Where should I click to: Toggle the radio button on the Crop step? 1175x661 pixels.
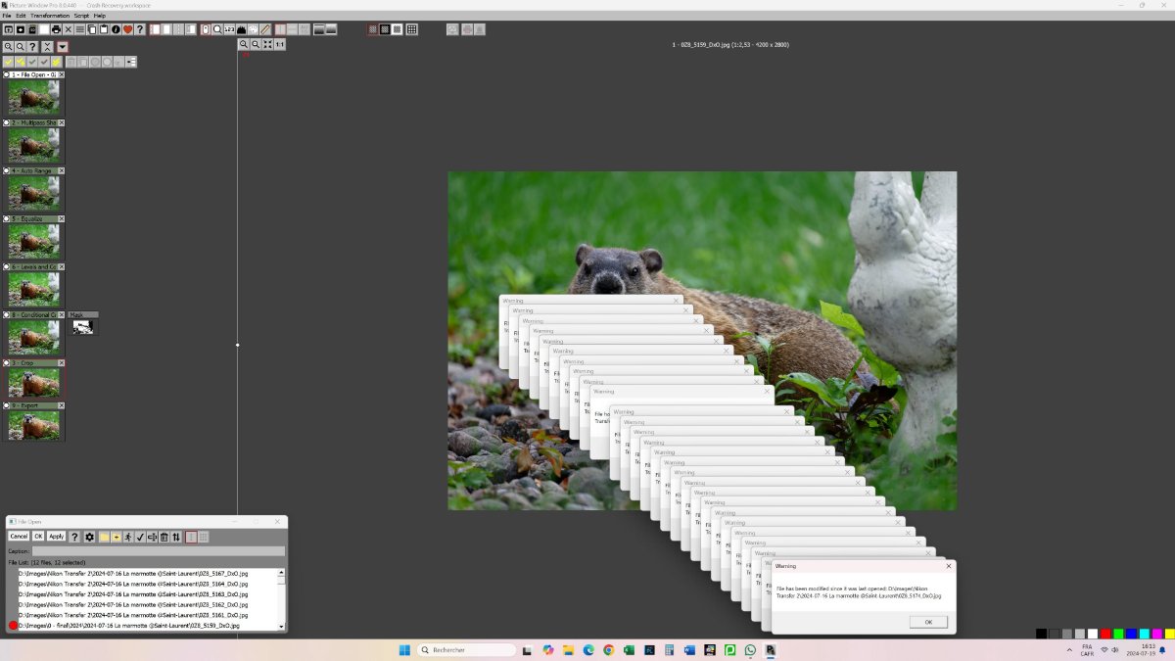point(6,362)
